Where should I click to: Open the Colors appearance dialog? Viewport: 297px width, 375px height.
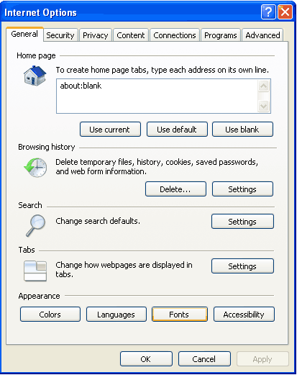click(x=50, y=315)
